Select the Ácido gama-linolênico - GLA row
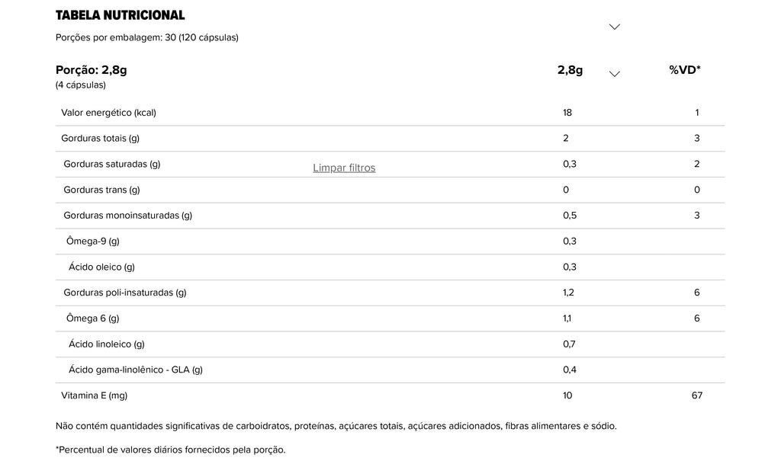Viewport: 781px width, 467px height. pos(390,370)
